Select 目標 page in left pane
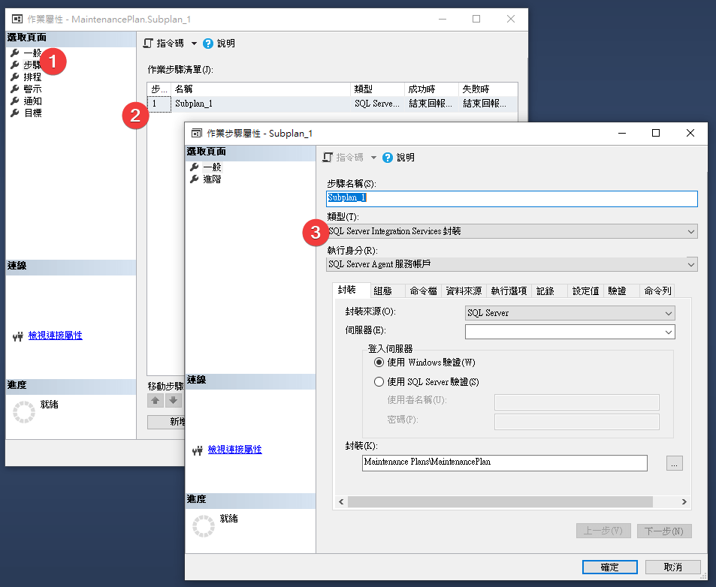The image size is (716, 587). click(x=32, y=113)
